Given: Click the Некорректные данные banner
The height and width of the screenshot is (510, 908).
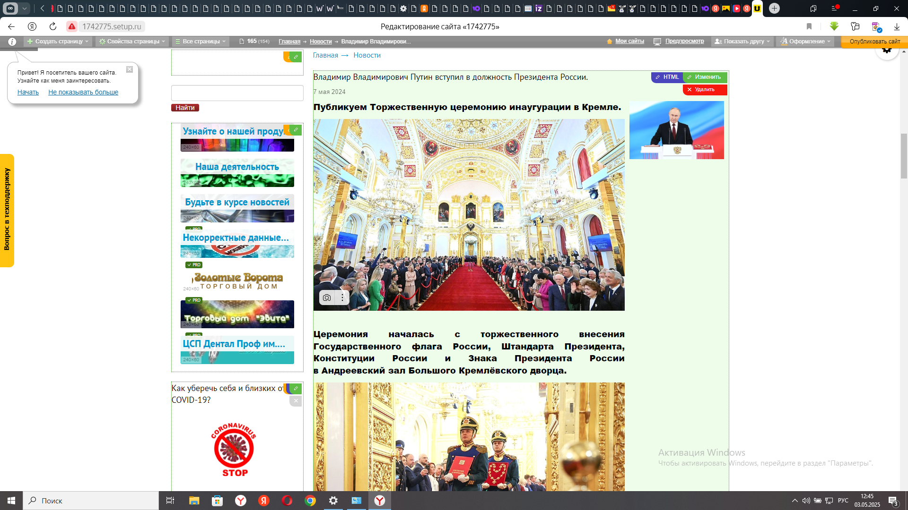Looking at the screenshot, I should (237, 244).
